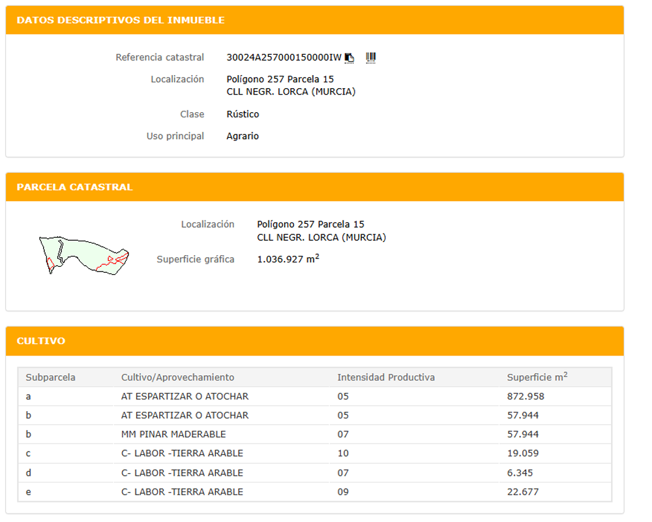Click the subparcela d table cell

[29, 472]
